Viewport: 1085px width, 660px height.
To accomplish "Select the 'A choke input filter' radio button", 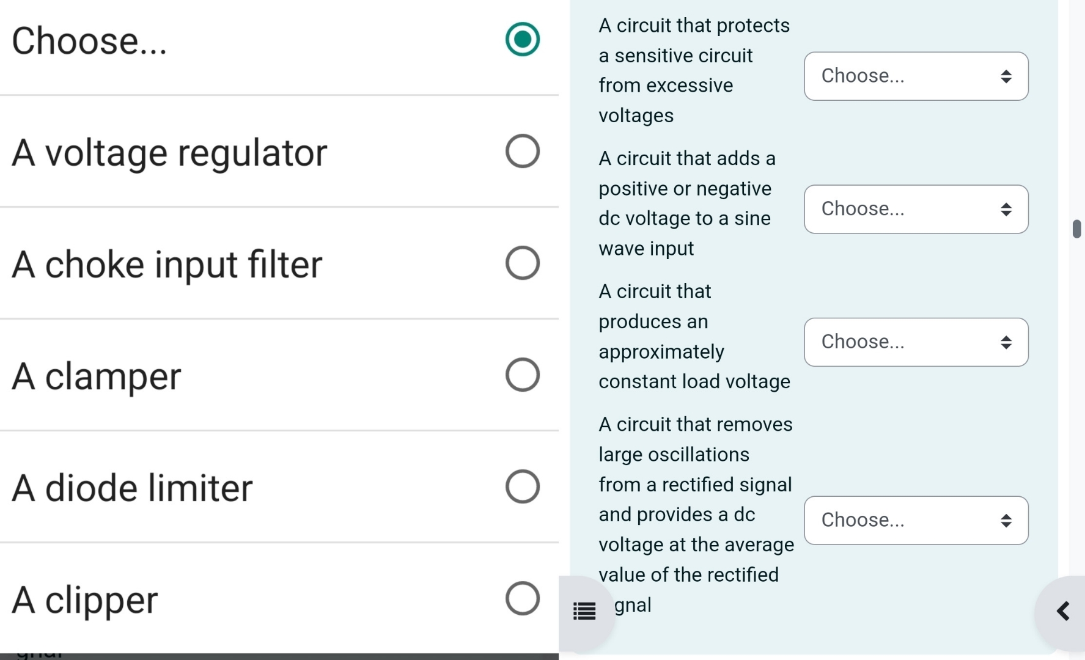I will (x=521, y=263).
